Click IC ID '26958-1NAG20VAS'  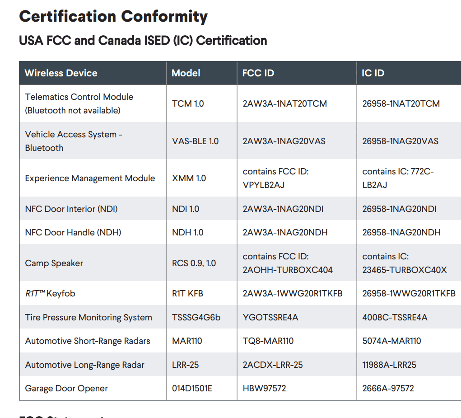[400, 141]
